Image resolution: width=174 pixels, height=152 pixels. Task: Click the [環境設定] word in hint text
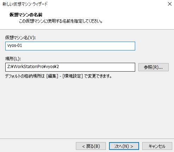(73, 76)
